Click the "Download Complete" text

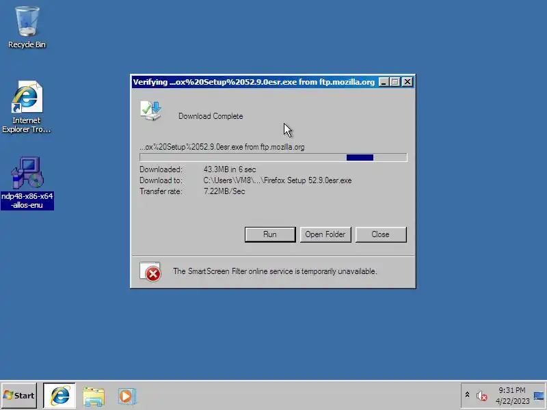click(x=211, y=116)
